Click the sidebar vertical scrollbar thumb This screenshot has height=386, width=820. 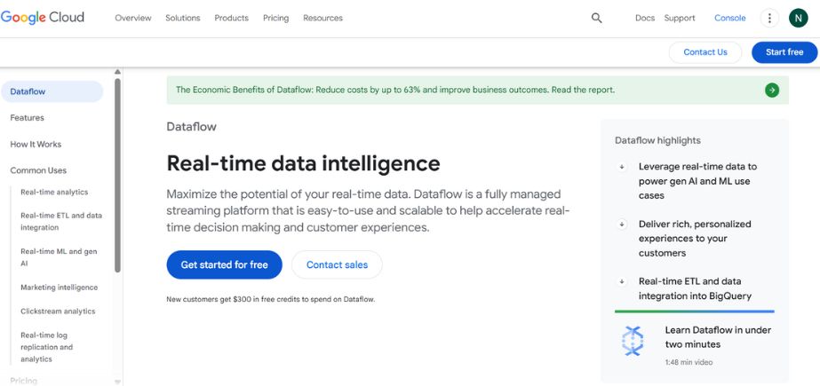(x=117, y=175)
